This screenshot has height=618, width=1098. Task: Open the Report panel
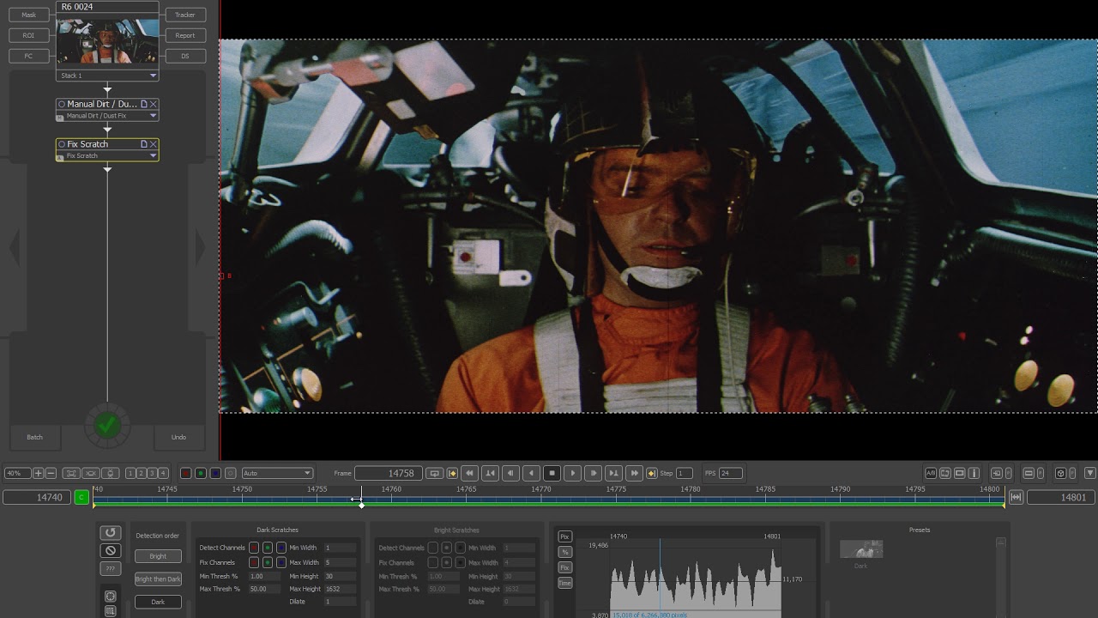(x=185, y=35)
